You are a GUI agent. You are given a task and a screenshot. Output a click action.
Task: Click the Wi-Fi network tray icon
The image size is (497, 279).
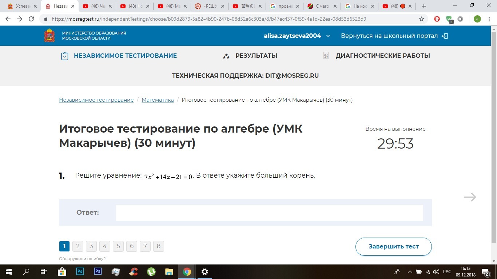(x=428, y=272)
